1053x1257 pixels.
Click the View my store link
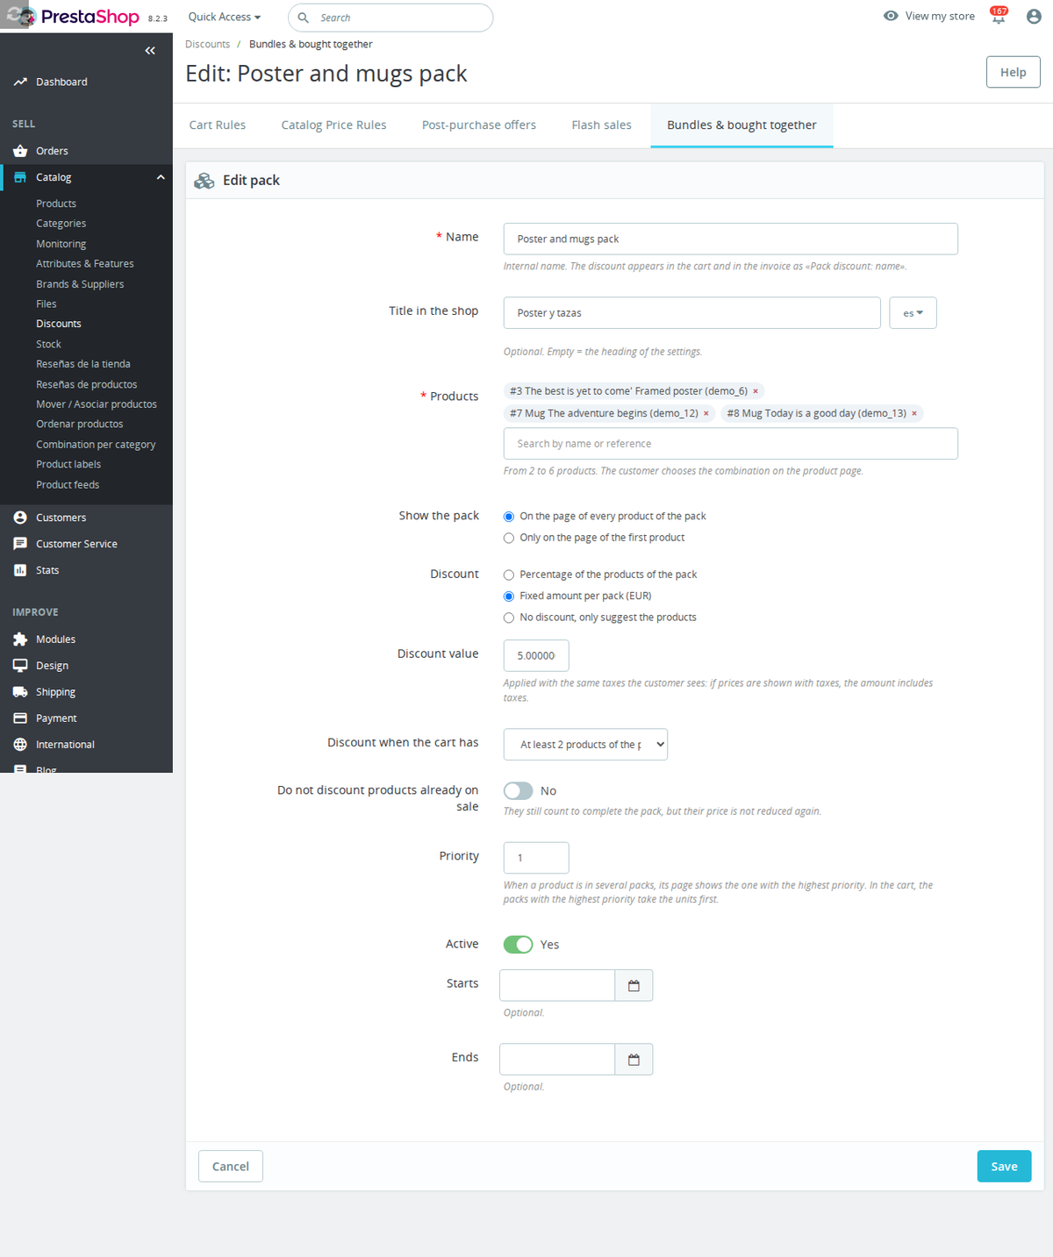tap(940, 16)
